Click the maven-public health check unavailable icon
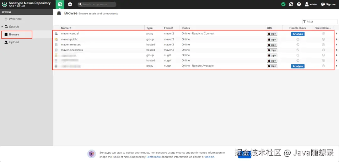339x162 pixels. [x=298, y=39]
